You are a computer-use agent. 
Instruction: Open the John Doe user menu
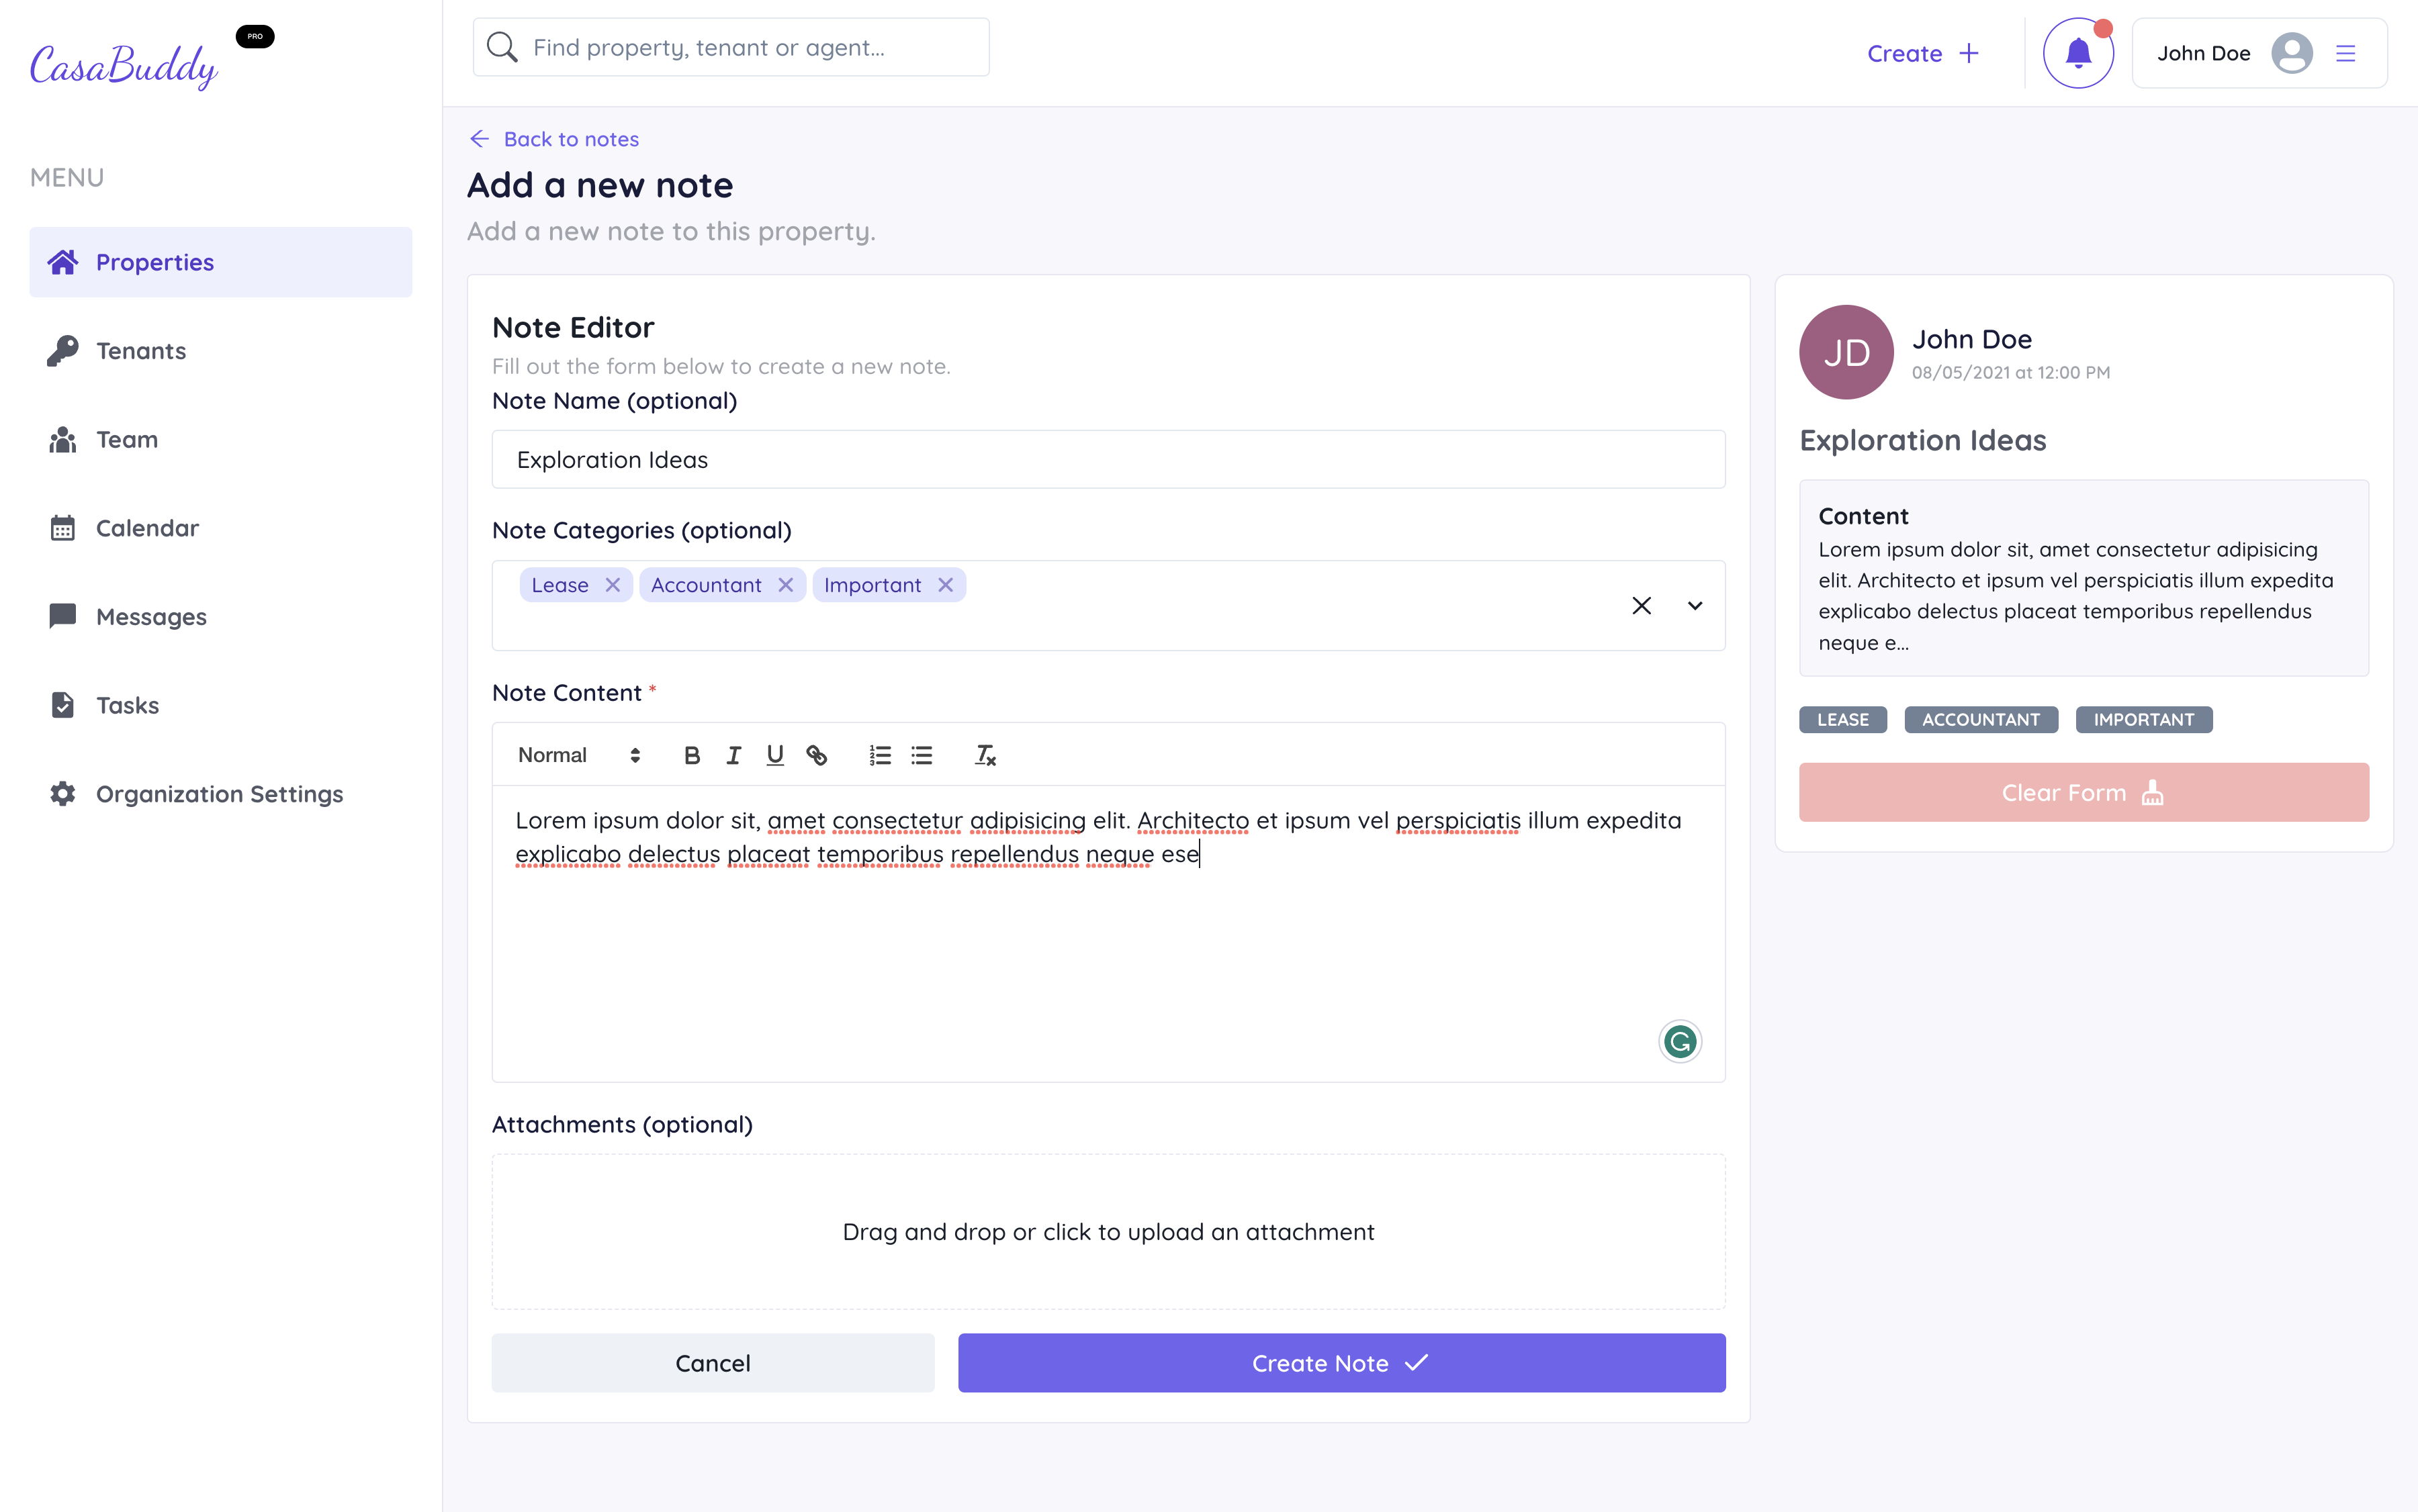click(2259, 53)
